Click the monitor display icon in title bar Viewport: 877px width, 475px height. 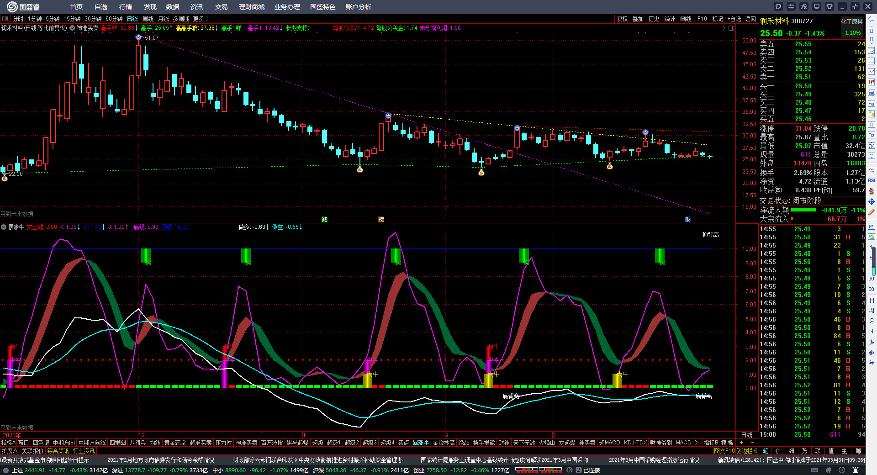coord(817,6)
